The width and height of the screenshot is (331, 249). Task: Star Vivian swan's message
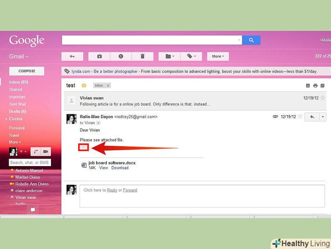click(x=323, y=98)
